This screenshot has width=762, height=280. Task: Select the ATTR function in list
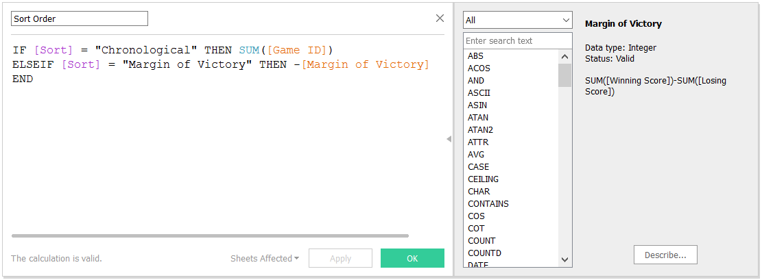pyautogui.click(x=478, y=142)
